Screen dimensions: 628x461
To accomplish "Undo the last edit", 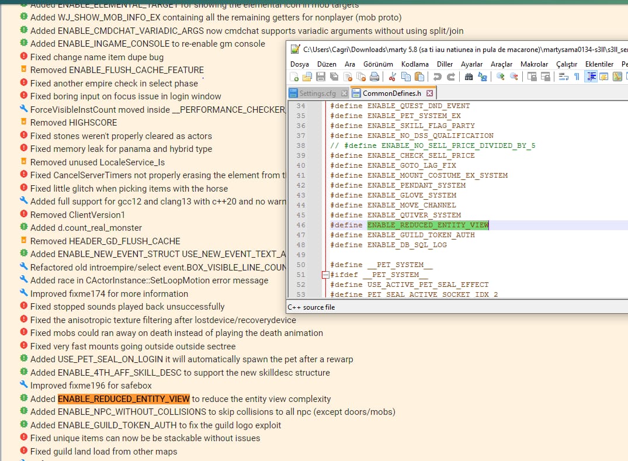I will (438, 77).
